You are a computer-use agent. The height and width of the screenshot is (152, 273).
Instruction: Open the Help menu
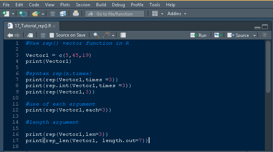[171, 5]
